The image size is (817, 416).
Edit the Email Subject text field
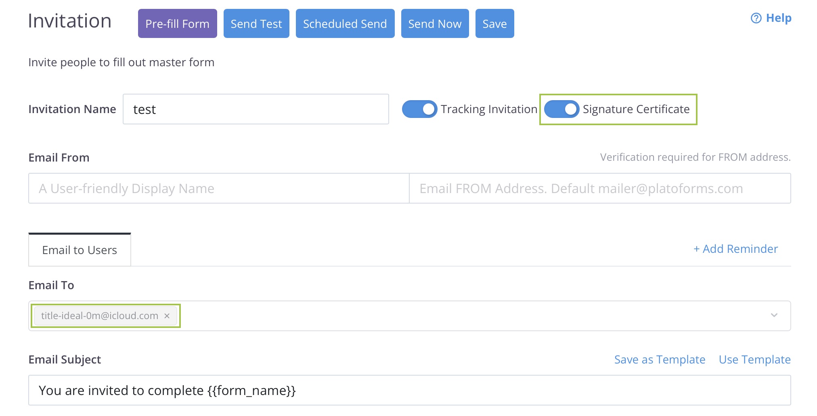[409, 391]
